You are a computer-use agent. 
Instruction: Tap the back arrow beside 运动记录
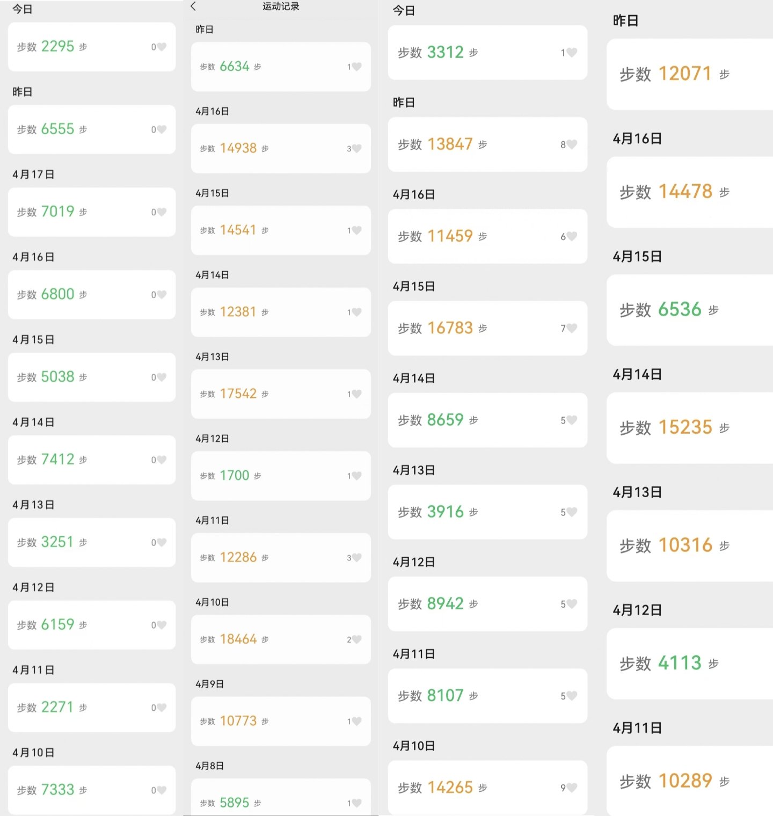coord(193,6)
